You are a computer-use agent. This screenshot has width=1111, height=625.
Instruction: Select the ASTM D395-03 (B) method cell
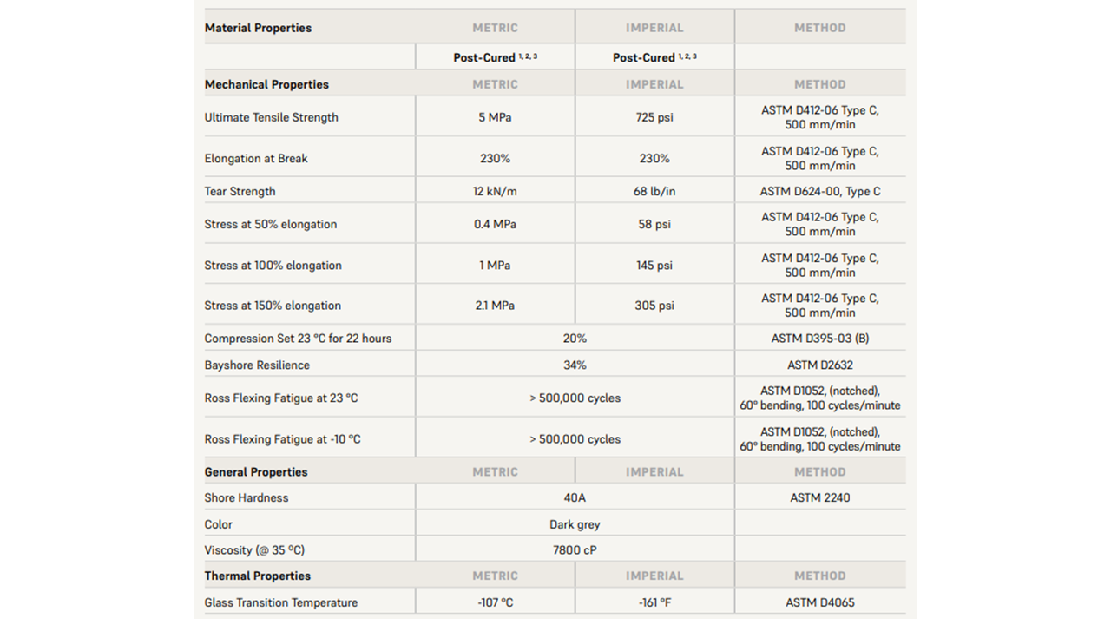[x=819, y=339]
